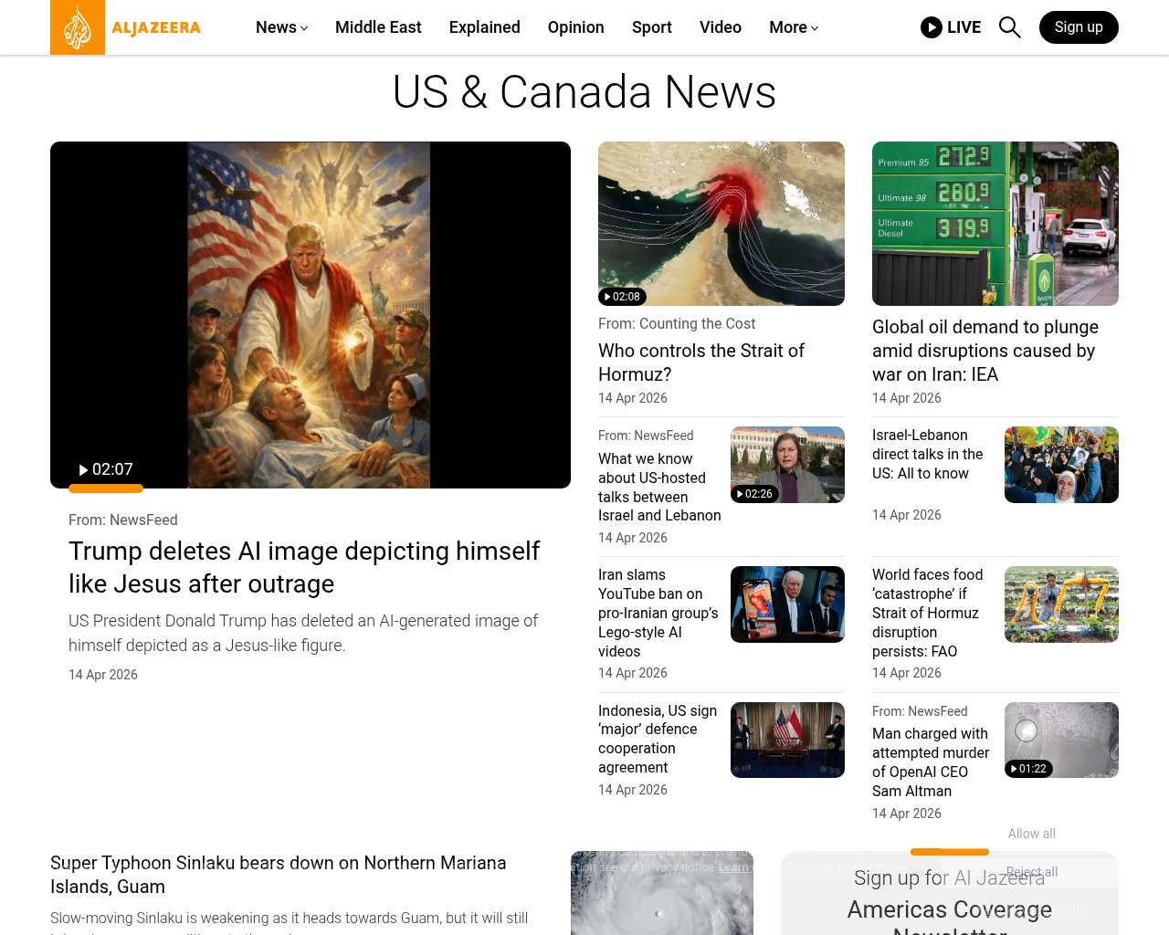This screenshot has width=1169, height=935.
Task: Click the fuel price sign thumbnail
Action: pos(995,224)
